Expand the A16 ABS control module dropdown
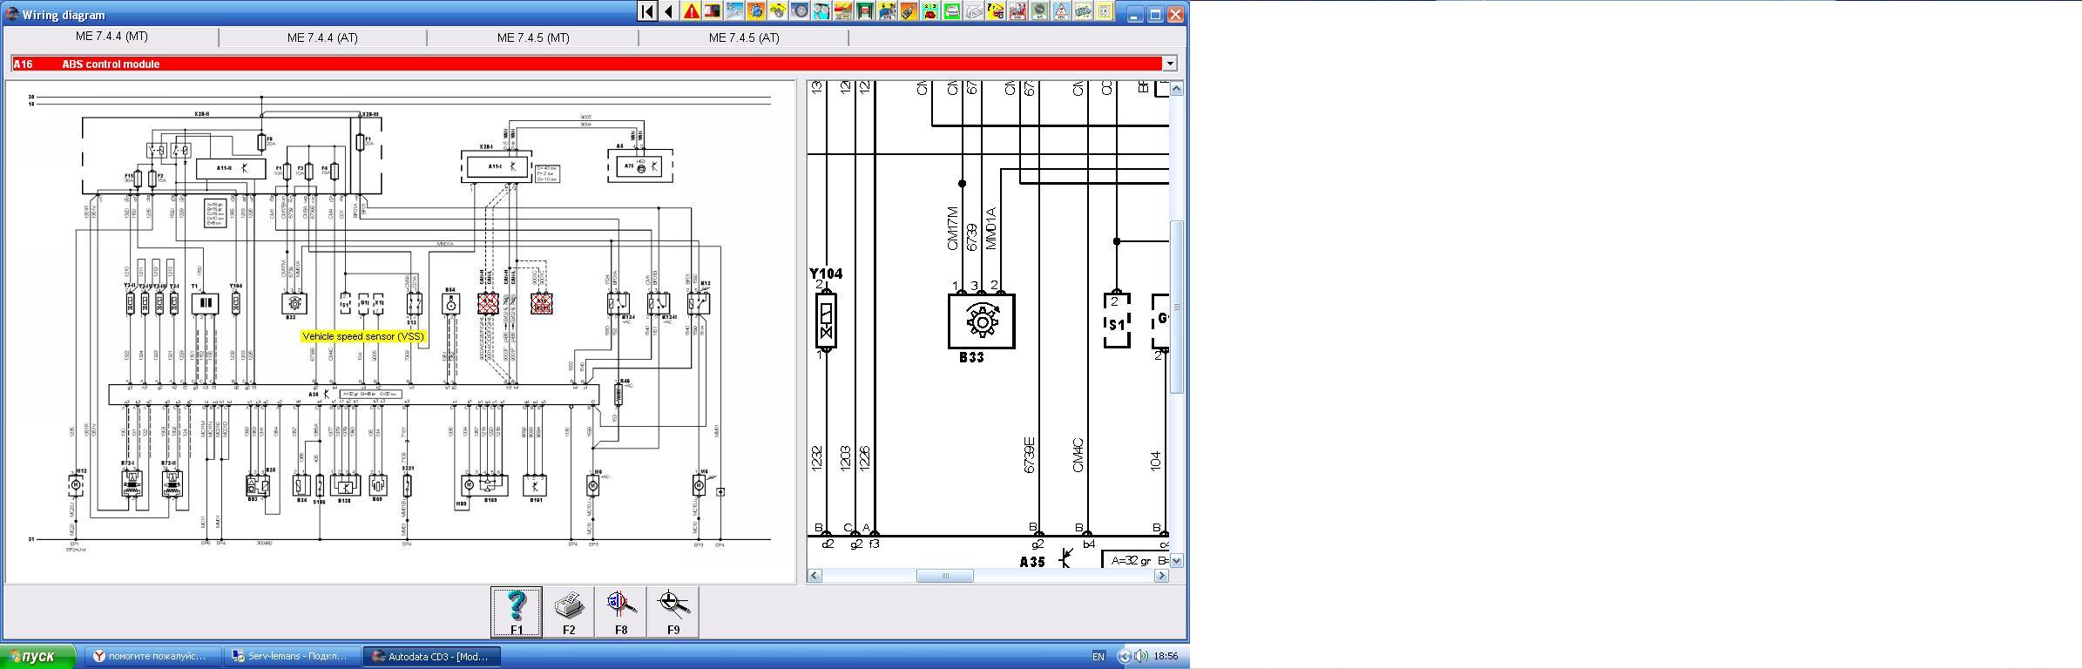The image size is (2082, 669). [1170, 64]
